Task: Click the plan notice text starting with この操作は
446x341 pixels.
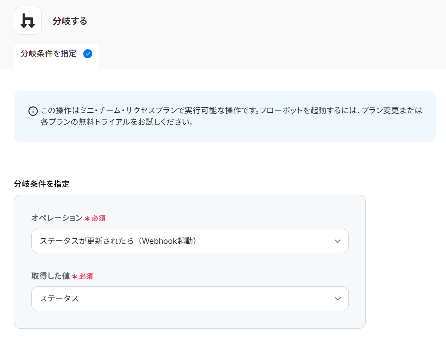Action: 231,110
